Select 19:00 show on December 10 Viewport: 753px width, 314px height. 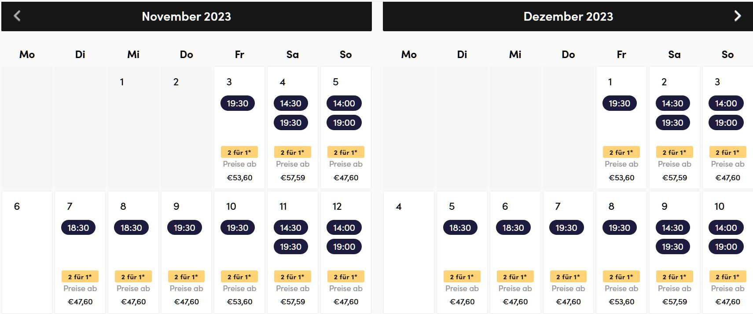click(726, 247)
